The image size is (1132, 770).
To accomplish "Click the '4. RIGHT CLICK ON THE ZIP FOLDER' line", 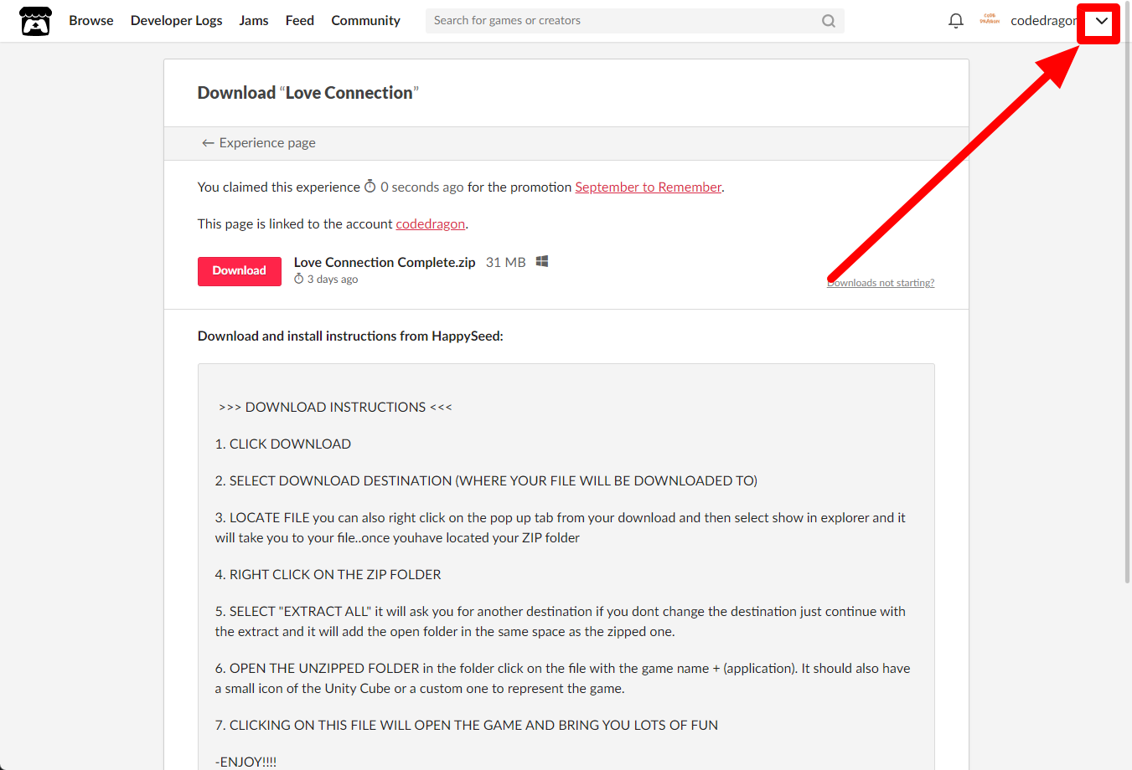I will click(328, 575).
